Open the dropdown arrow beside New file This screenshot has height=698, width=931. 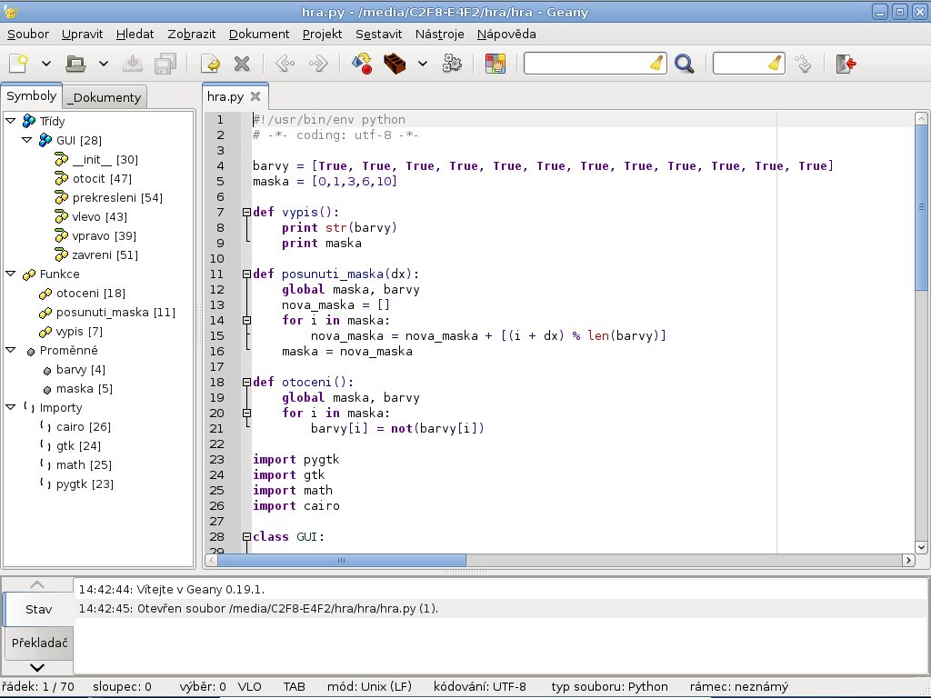coord(45,64)
